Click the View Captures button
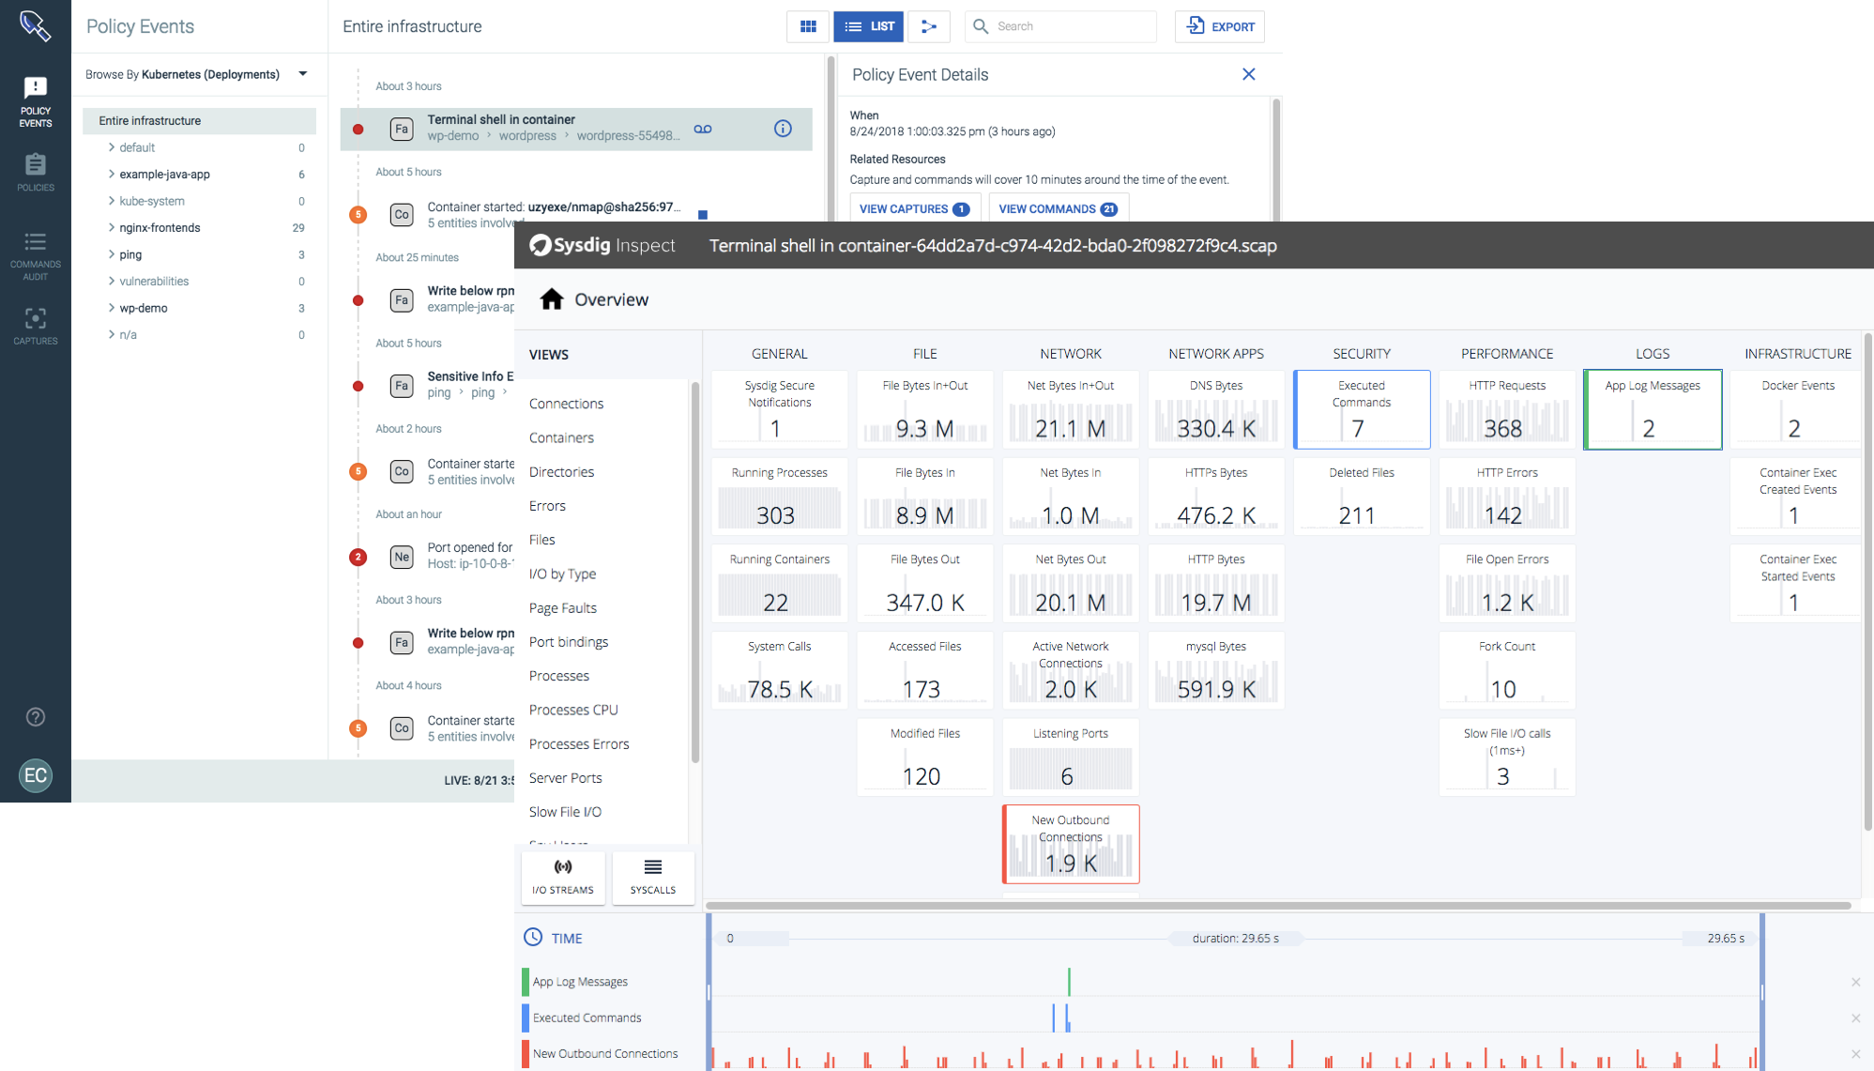The image size is (1874, 1071). point(915,208)
